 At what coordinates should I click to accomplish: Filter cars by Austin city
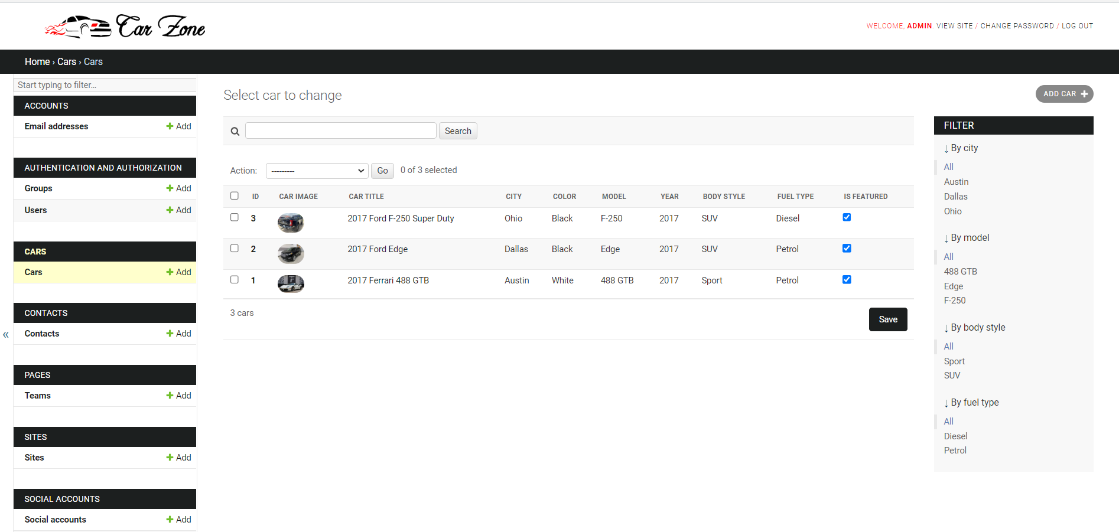pos(956,182)
